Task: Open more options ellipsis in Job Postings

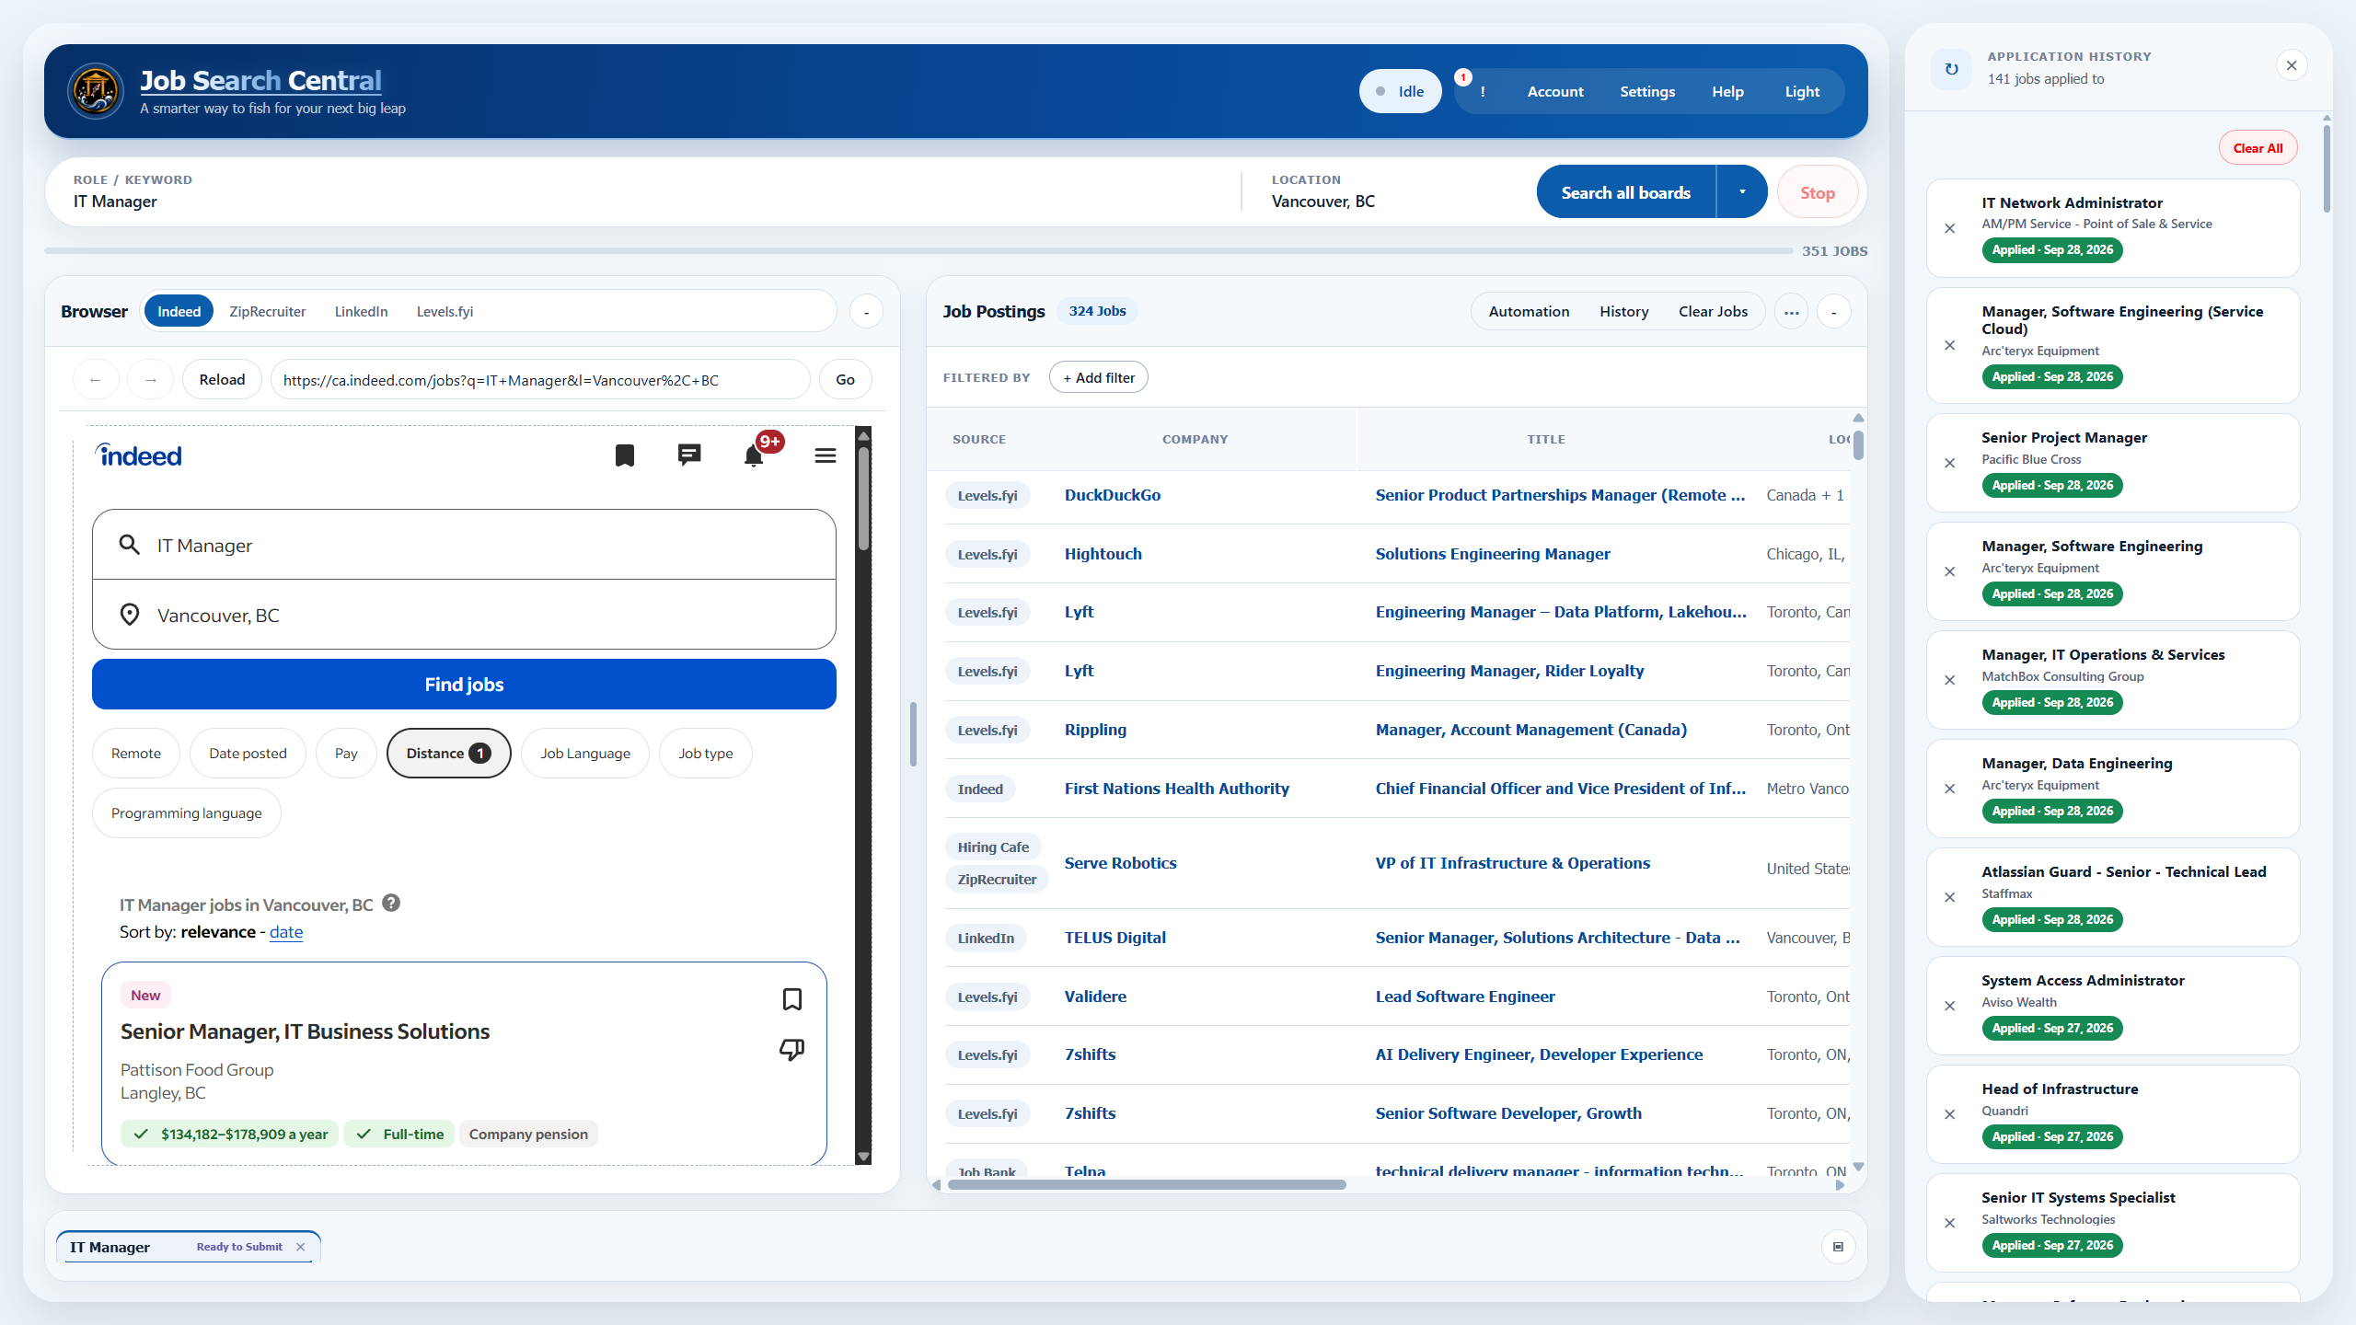Action: pos(1791,312)
